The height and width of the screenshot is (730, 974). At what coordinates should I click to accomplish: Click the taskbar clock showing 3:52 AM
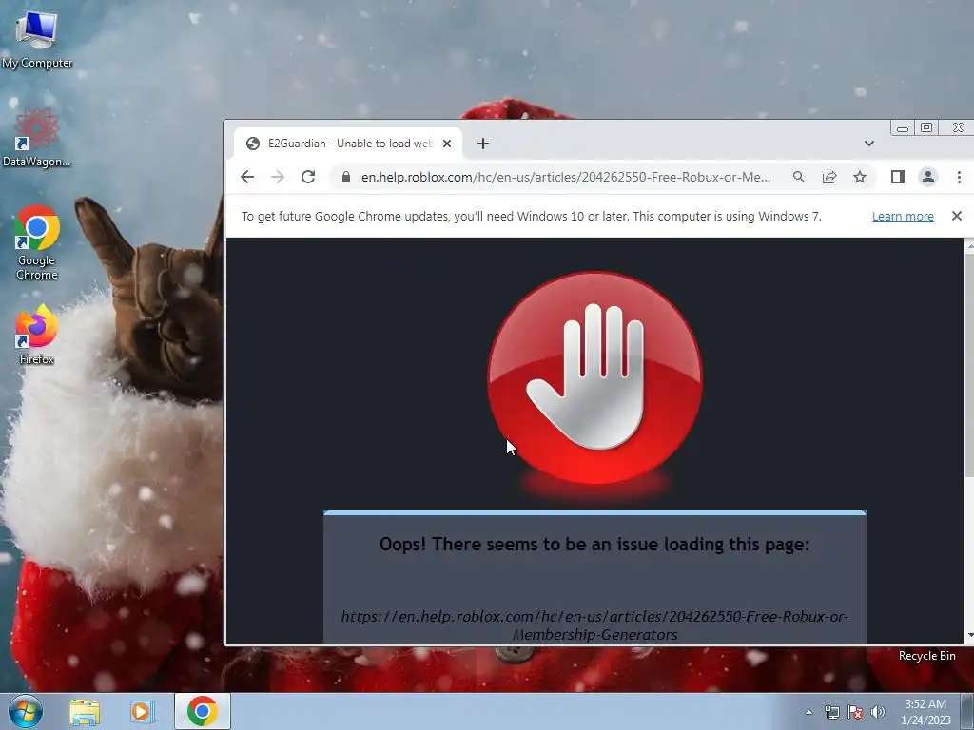(x=925, y=712)
